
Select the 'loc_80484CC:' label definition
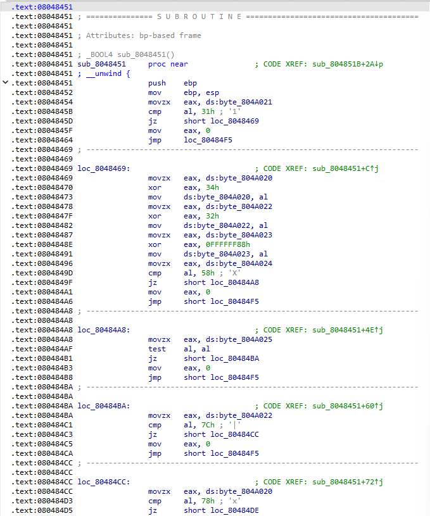[x=104, y=482]
